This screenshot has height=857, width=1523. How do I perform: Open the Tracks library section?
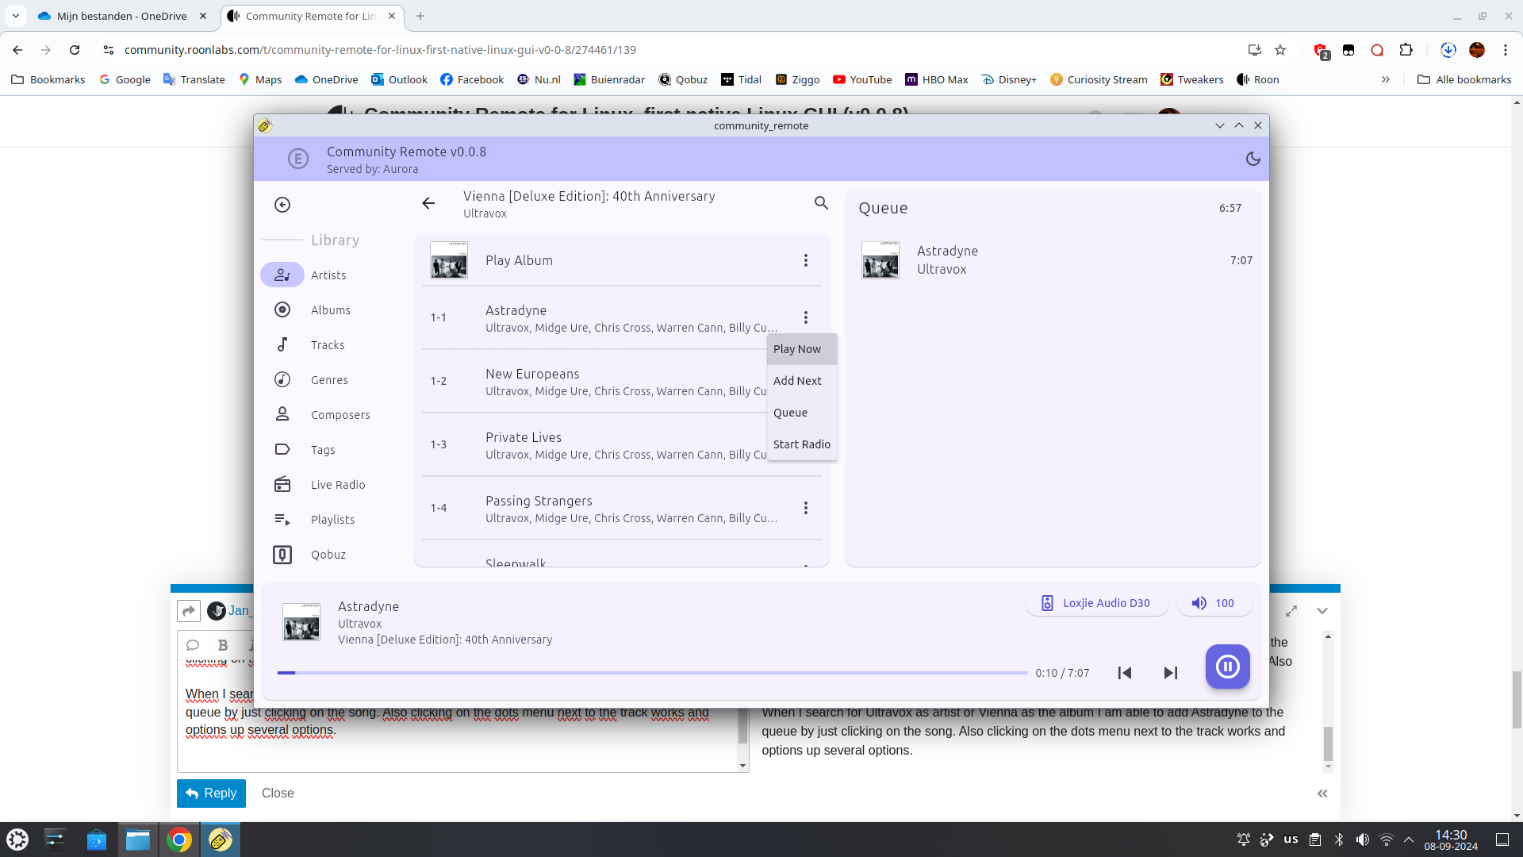click(x=328, y=344)
